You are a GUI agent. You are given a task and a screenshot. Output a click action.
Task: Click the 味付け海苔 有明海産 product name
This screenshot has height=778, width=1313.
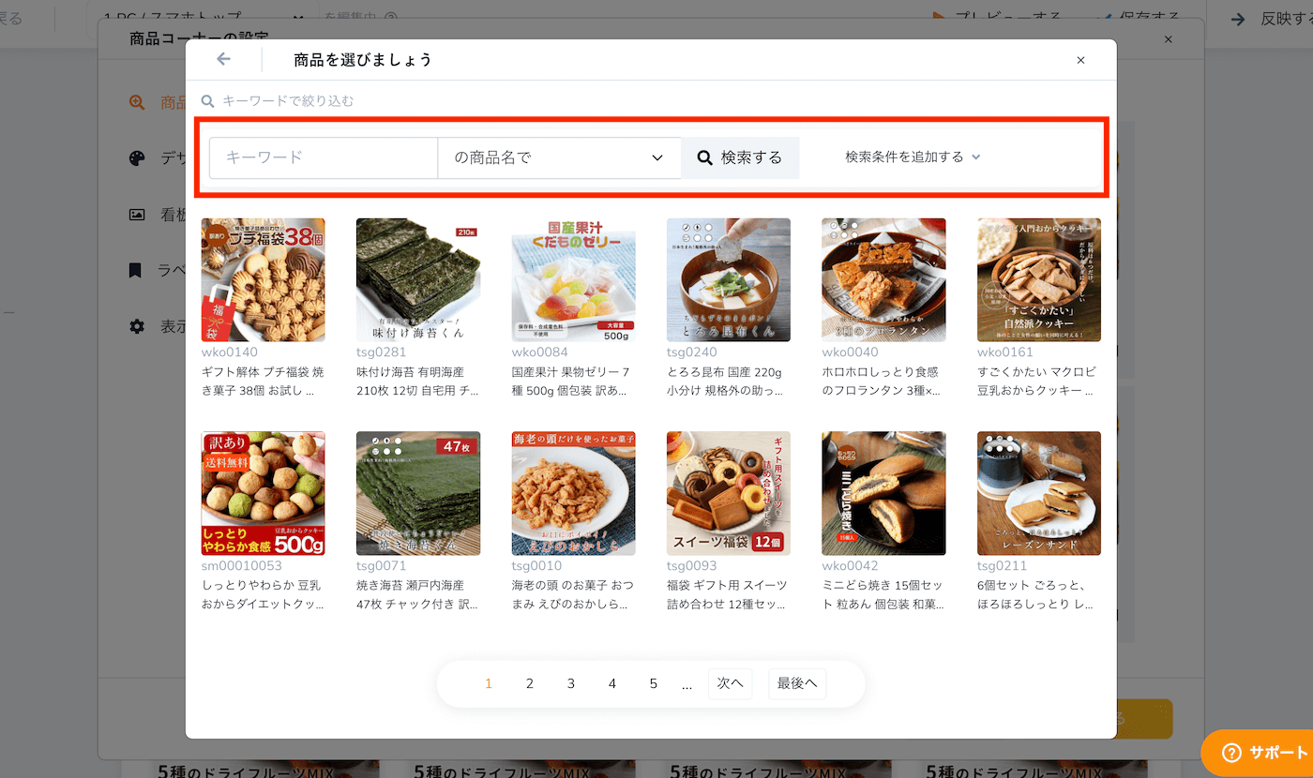coord(416,382)
